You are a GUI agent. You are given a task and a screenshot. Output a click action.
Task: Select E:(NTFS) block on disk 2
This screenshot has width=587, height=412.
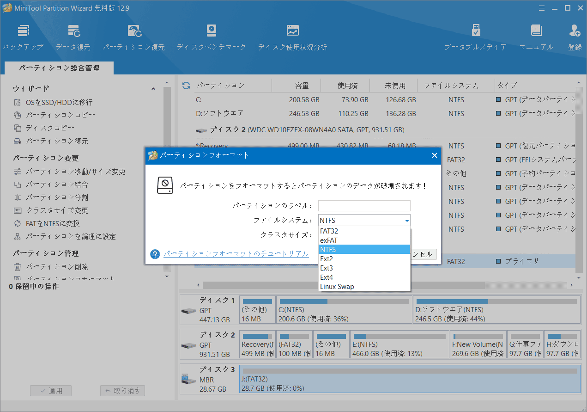(399, 344)
